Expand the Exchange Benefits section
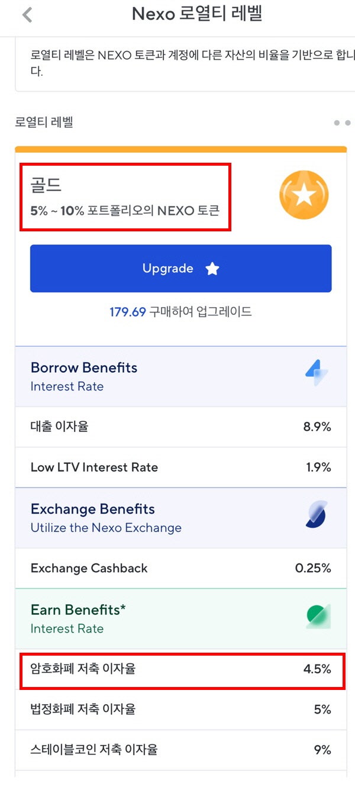Viewport: 355px width, 787px height. coord(92,509)
